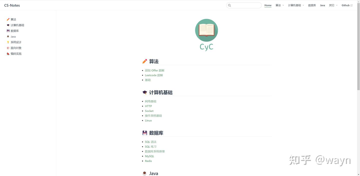Click the floppy disk icon next to 数据库
Screen dimensions: 360x176
coord(8,31)
